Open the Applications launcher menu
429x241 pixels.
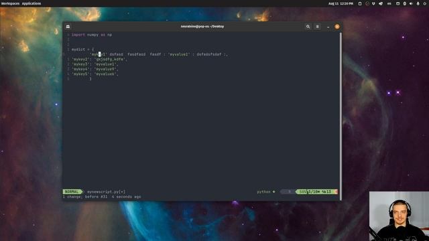point(32,3)
